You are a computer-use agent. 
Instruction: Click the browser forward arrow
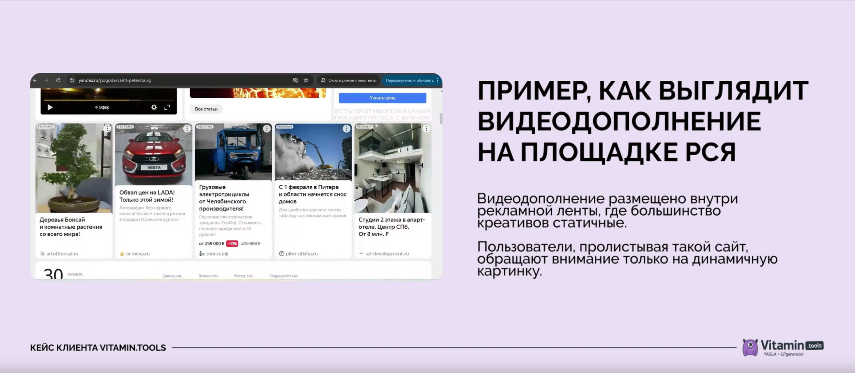click(x=47, y=80)
